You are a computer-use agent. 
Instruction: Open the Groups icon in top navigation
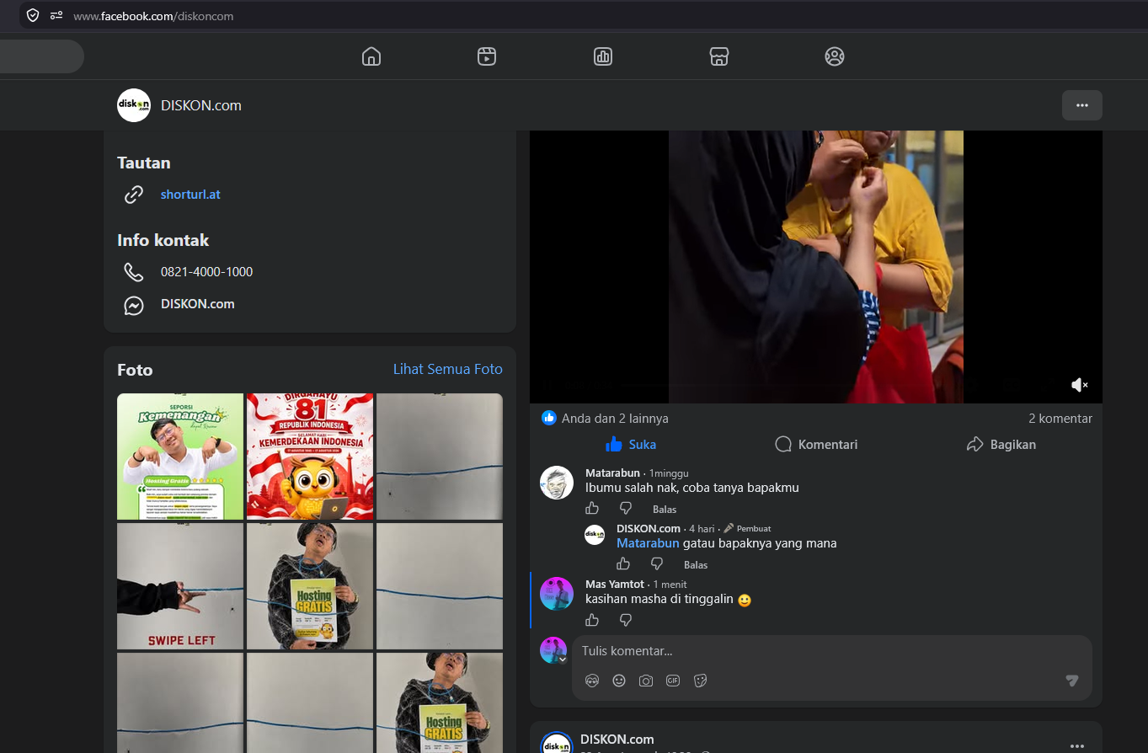tap(835, 56)
